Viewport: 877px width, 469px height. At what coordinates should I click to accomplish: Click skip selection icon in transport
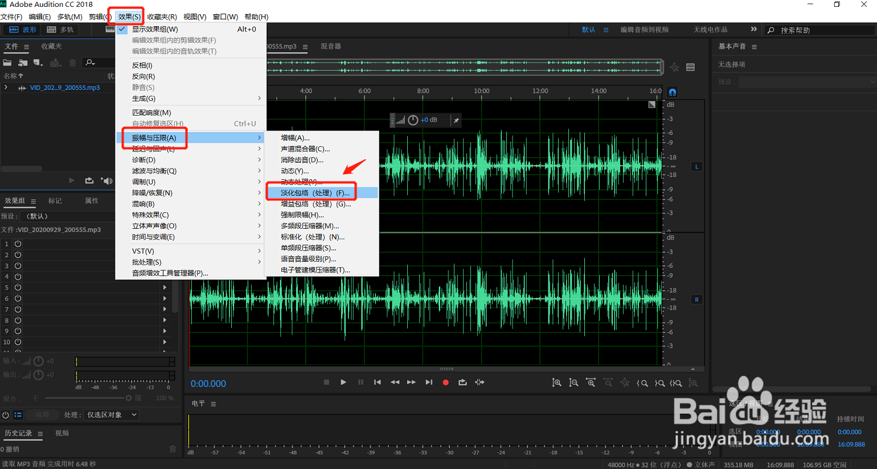click(x=480, y=382)
